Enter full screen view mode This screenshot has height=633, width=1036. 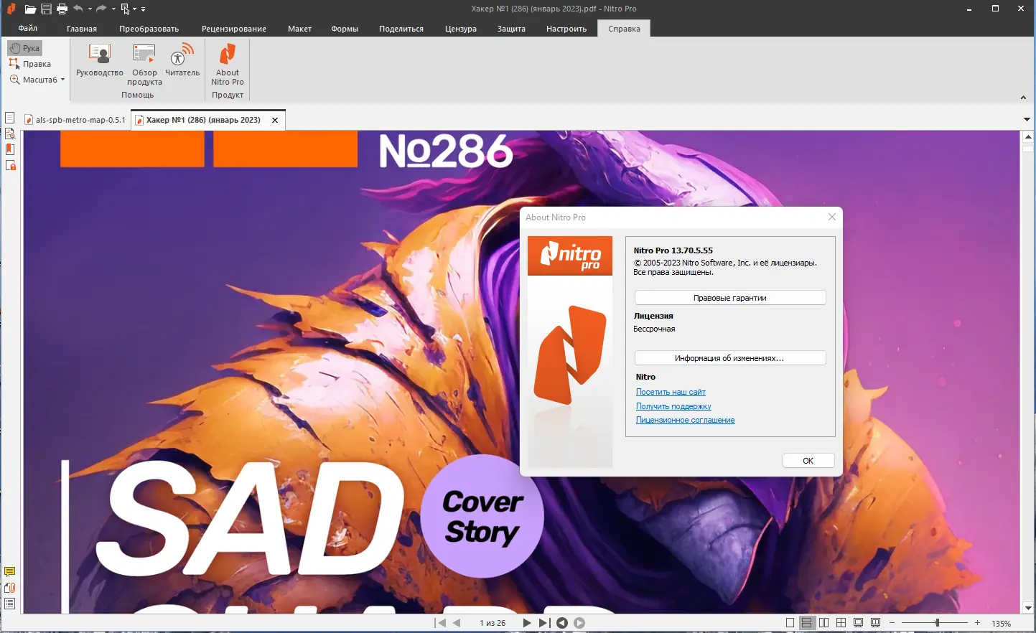pyautogui.click(x=858, y=623)
